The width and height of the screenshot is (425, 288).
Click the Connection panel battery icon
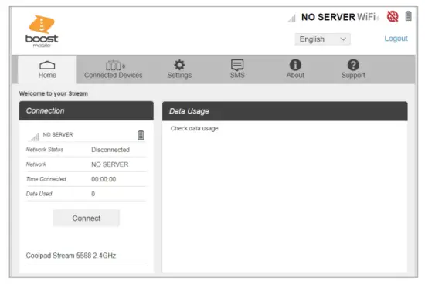[141, 134]
